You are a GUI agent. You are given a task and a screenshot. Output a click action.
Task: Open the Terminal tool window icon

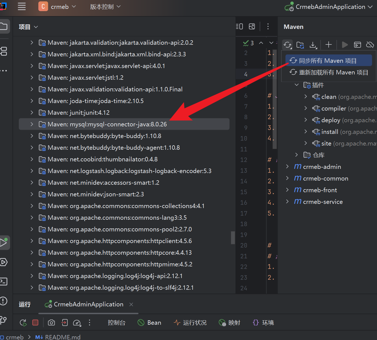click(4, 281)
